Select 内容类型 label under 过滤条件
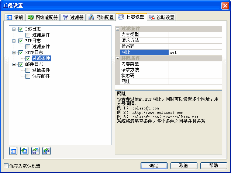 click(130, 35)
